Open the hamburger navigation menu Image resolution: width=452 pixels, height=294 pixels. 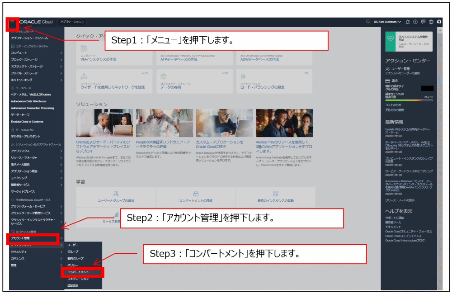12,22
